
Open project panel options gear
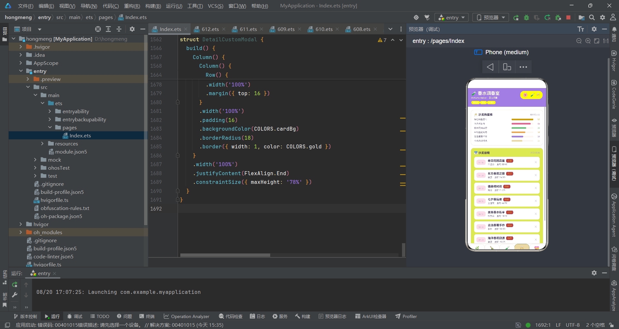coord(132,29)
